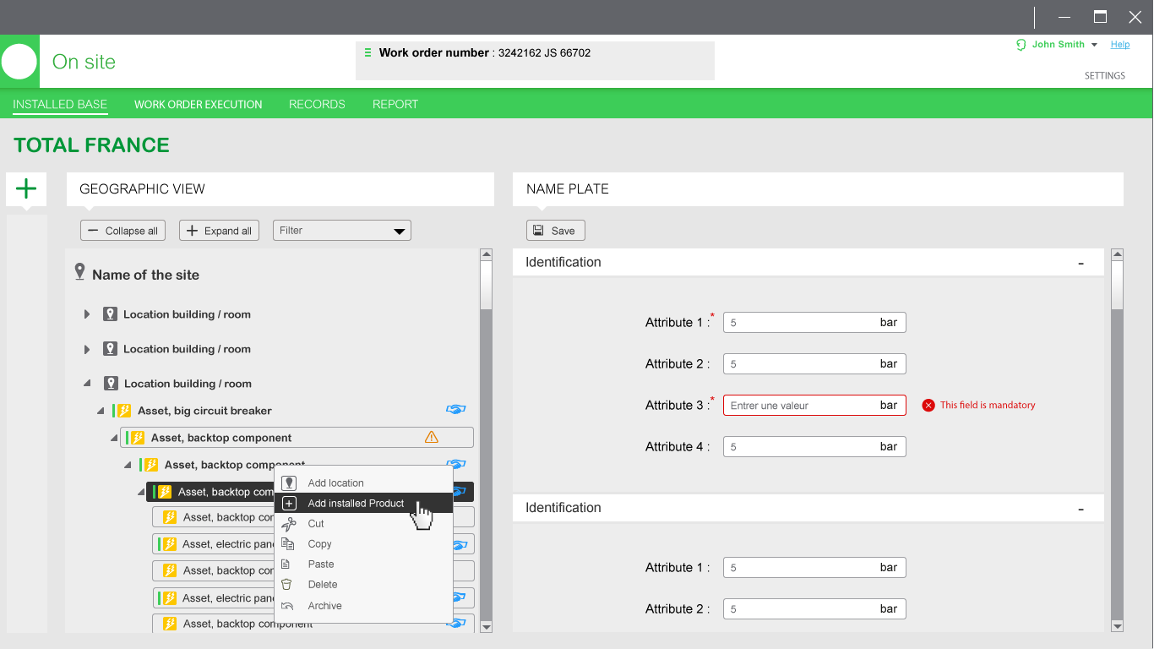This screenshot has width=1154, height=649.
Task: Click the This field is mandatory message
Action: [988, 406]
